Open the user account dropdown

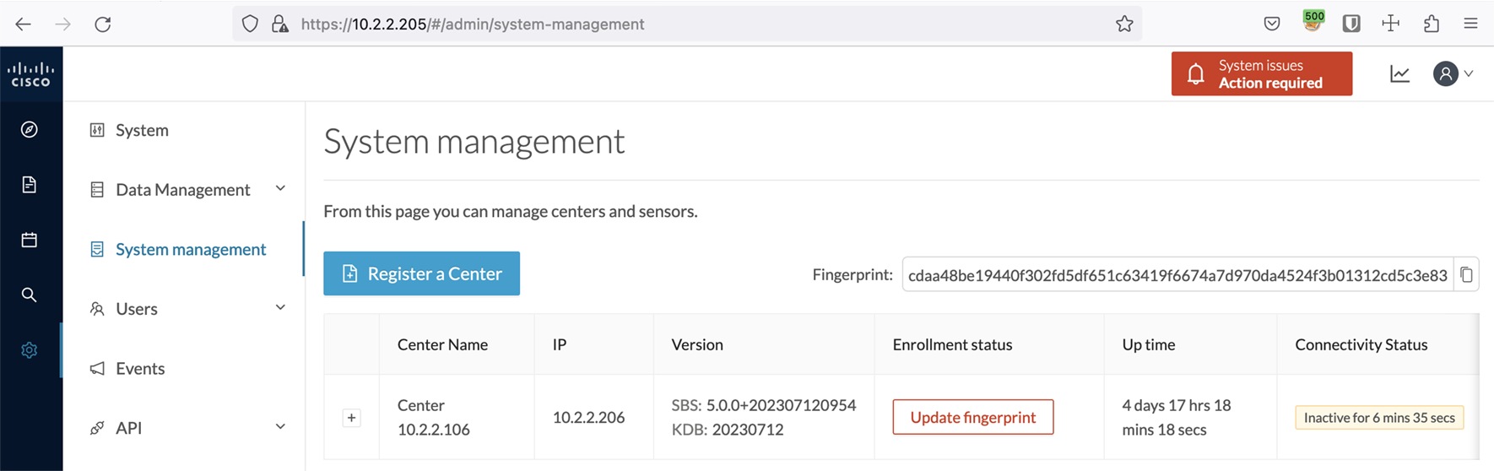point(1453,74)
